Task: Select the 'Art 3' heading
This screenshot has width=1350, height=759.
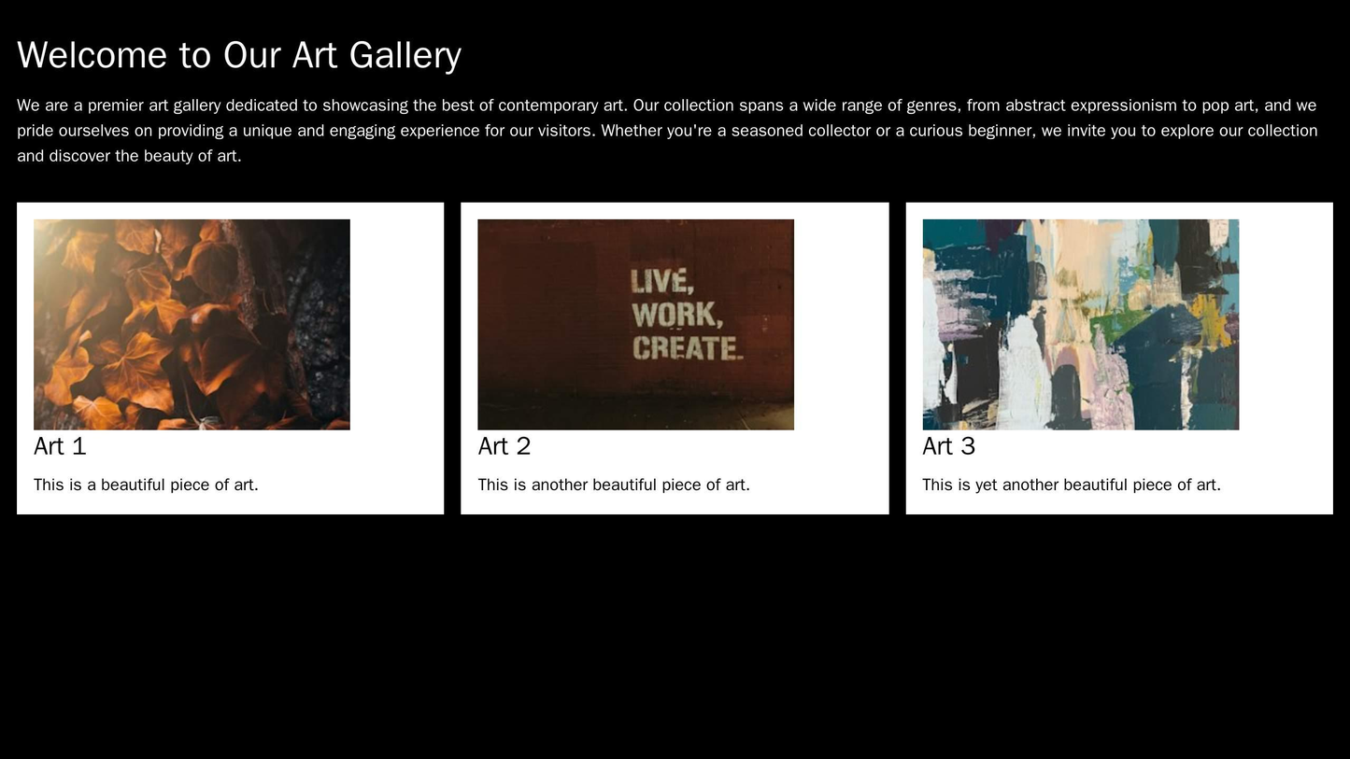Action: click(949, 447)
